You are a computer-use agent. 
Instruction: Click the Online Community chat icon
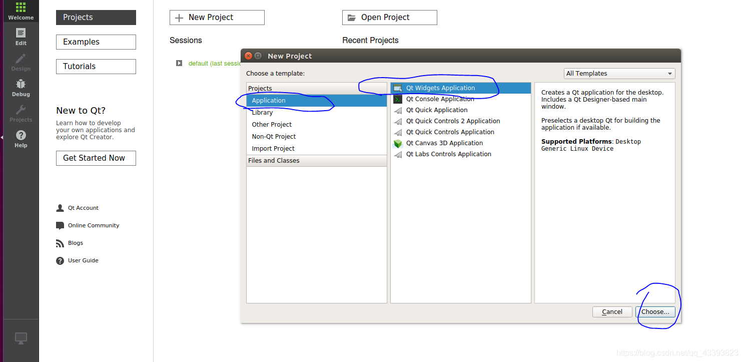point(60,225)
